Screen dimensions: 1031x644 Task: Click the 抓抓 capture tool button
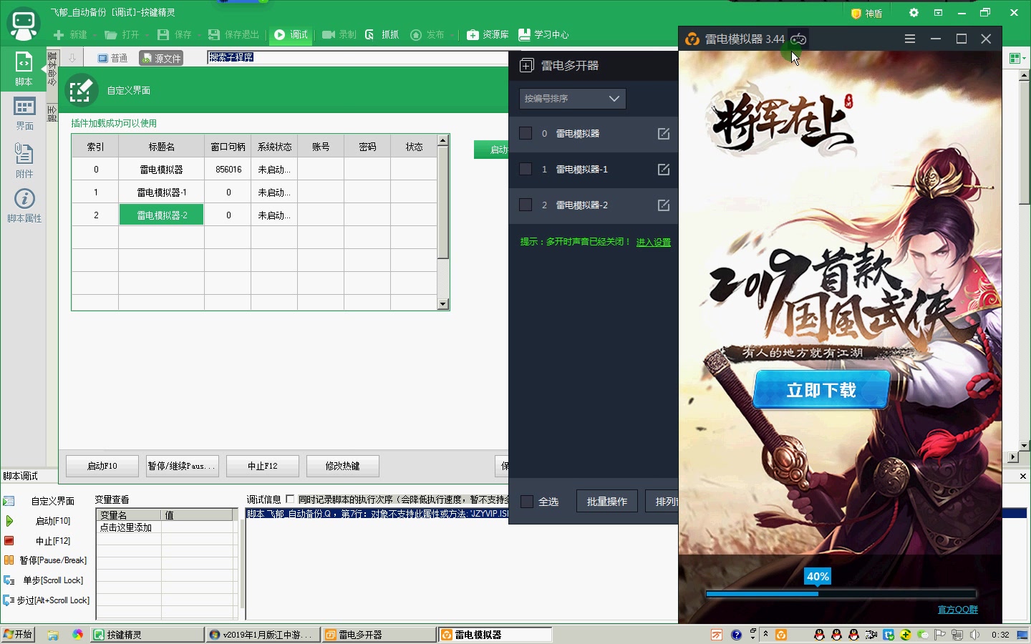(x=382, y=34)
